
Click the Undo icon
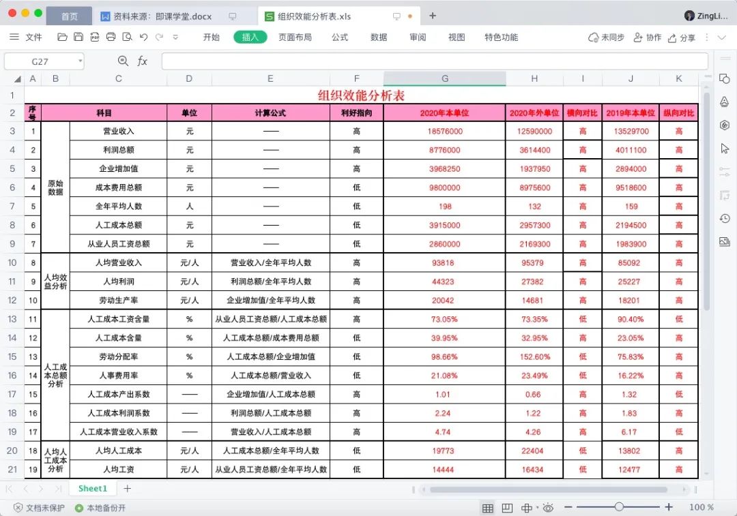pyautogui.click(x=143, y=37)
